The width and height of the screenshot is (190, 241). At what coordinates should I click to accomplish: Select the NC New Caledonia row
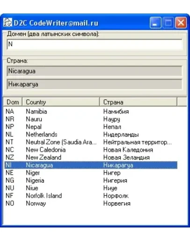[x=91, y=149]
